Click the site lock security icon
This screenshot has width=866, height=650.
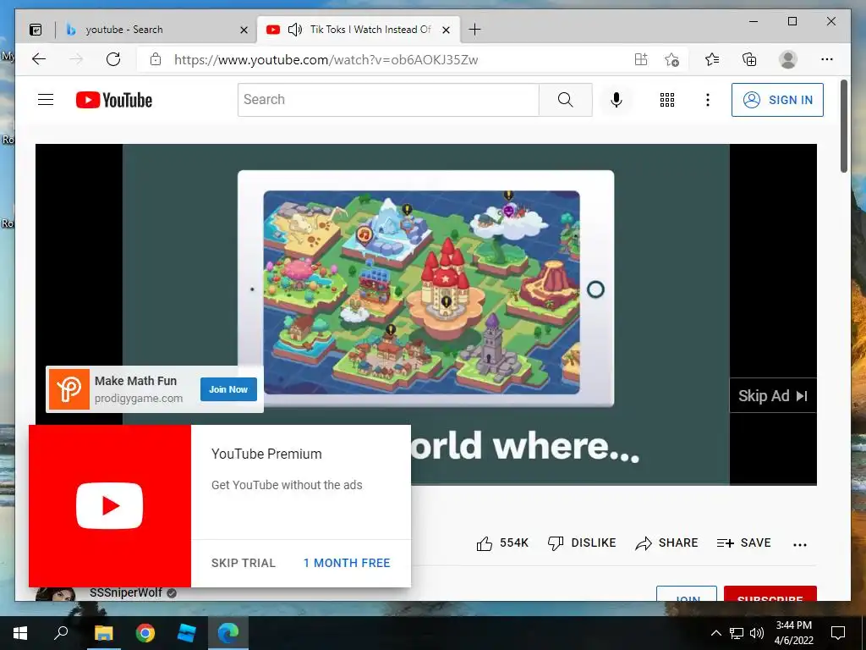point(156,59)
